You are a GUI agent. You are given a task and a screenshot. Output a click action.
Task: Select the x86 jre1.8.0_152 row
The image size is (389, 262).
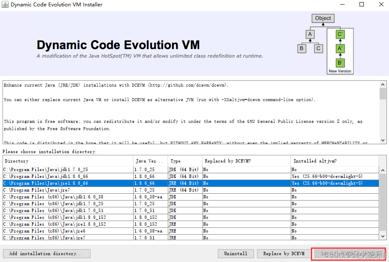click(190, 224)
